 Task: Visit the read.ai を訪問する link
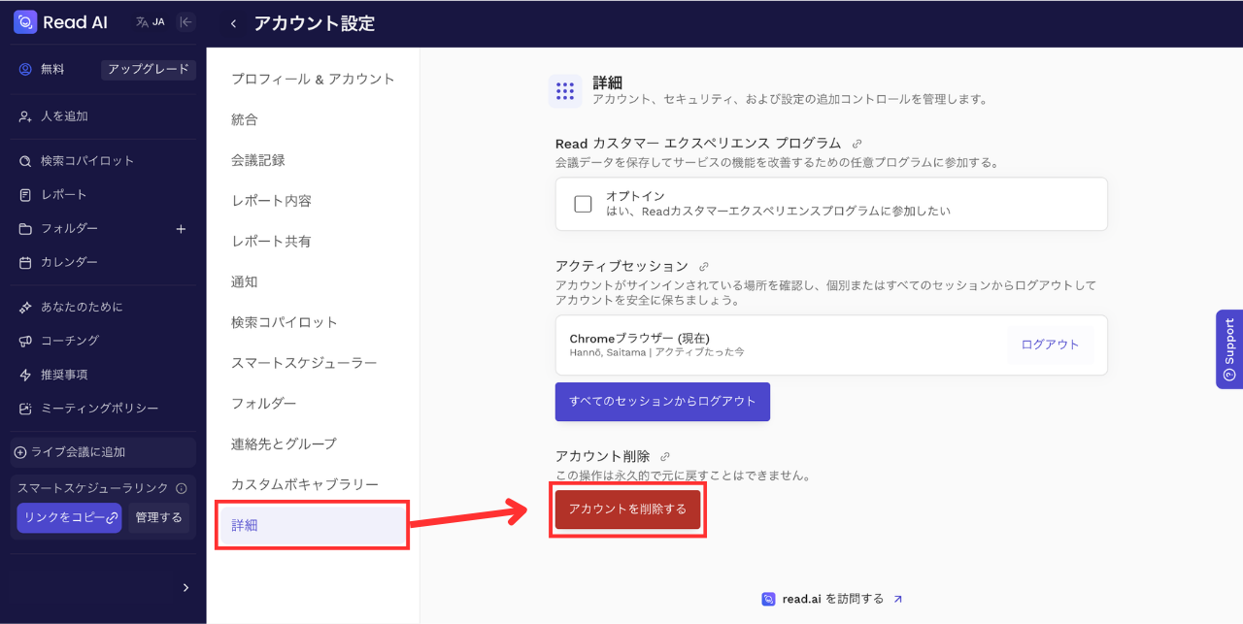[833, 599]
